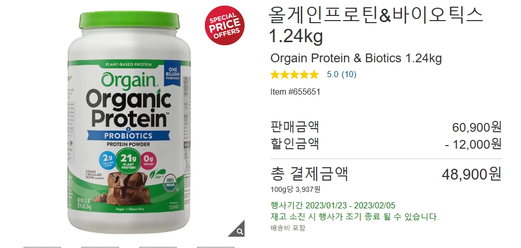
Task: Select the five yellow star rating icons
Action: (294, 75)
